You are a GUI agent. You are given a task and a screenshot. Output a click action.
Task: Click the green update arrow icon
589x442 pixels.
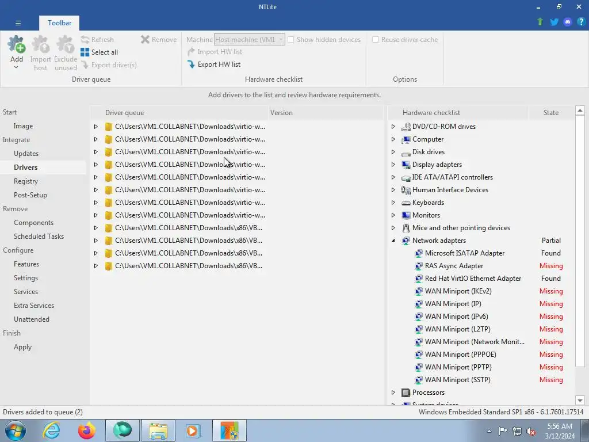pyautogui.click(x=540, y=22)
